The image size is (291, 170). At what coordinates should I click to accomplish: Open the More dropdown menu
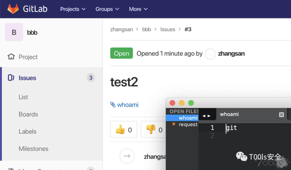138,9
